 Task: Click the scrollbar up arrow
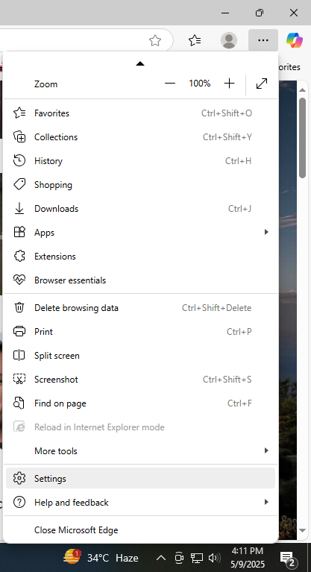(302, 89)
